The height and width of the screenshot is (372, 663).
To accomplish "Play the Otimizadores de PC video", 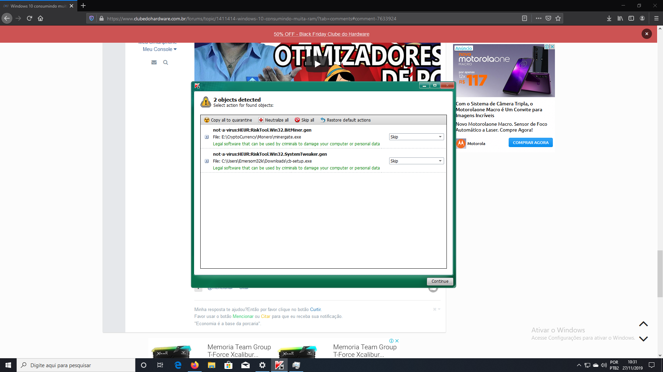I will (x=317, y=64).
